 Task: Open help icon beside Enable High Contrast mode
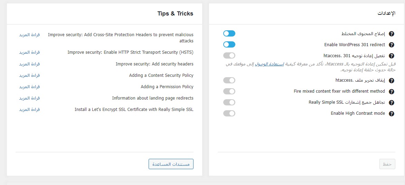tap(392, 114)
